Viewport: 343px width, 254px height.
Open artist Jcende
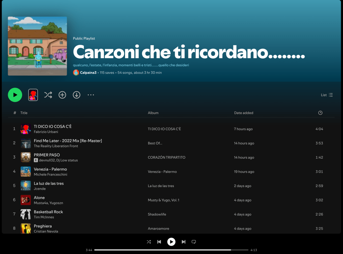pos(40,188)
